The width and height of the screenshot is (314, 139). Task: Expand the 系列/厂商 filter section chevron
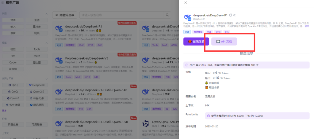(x=47, y=79)
